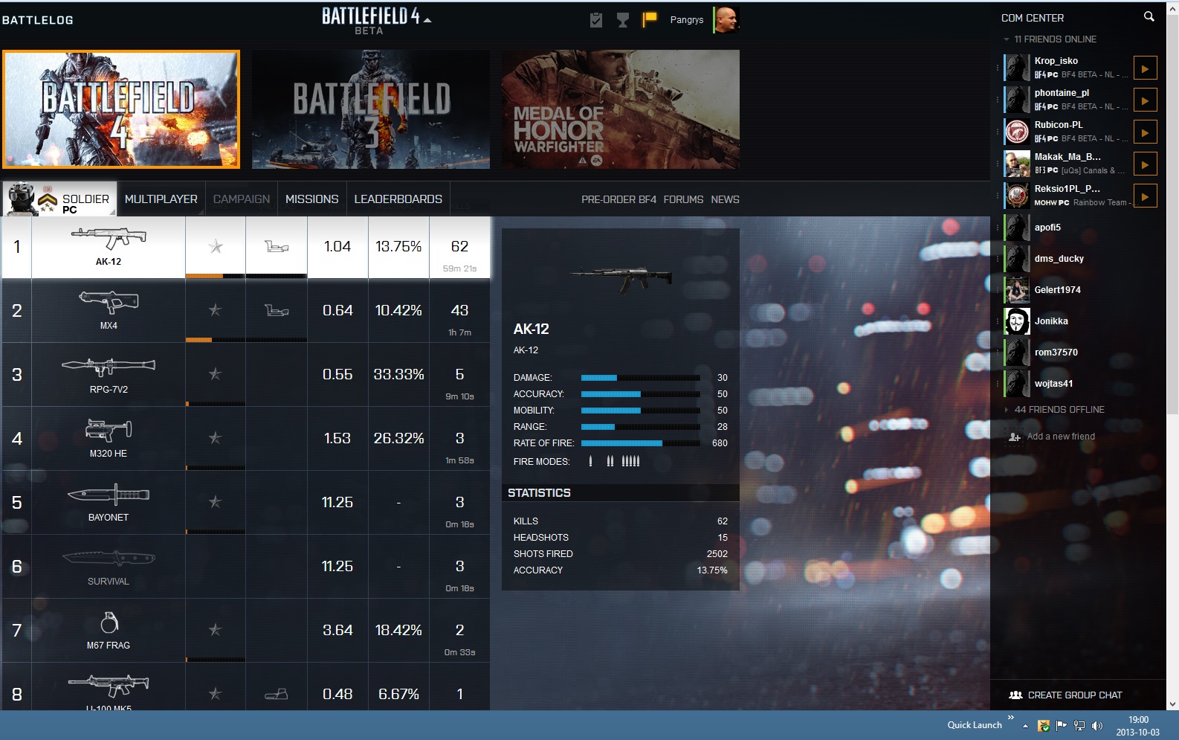Select the Medal of Honor Warfighter banner
The image size is (1179, 740).
(621, 109)
